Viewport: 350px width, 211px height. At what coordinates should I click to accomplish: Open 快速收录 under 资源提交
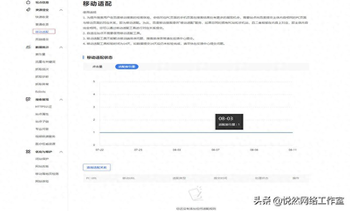pos(42,17)
